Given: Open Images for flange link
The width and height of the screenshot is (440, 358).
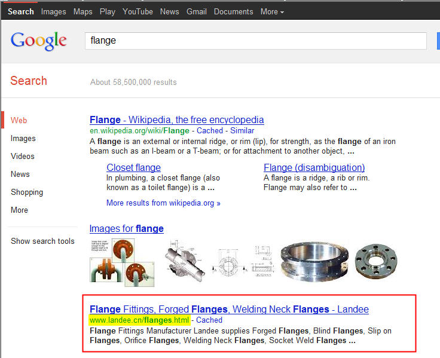Looking at the screenshot, I should coord(127,229).
